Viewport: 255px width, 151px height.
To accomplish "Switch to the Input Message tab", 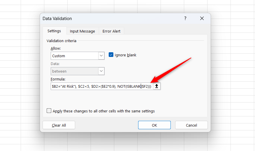I will pyautogui.click(x=82, y=31).
